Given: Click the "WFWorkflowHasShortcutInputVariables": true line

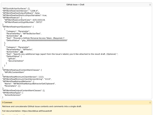Looking at the screenshot, I should pyautogui.click(x=25, y=15).
